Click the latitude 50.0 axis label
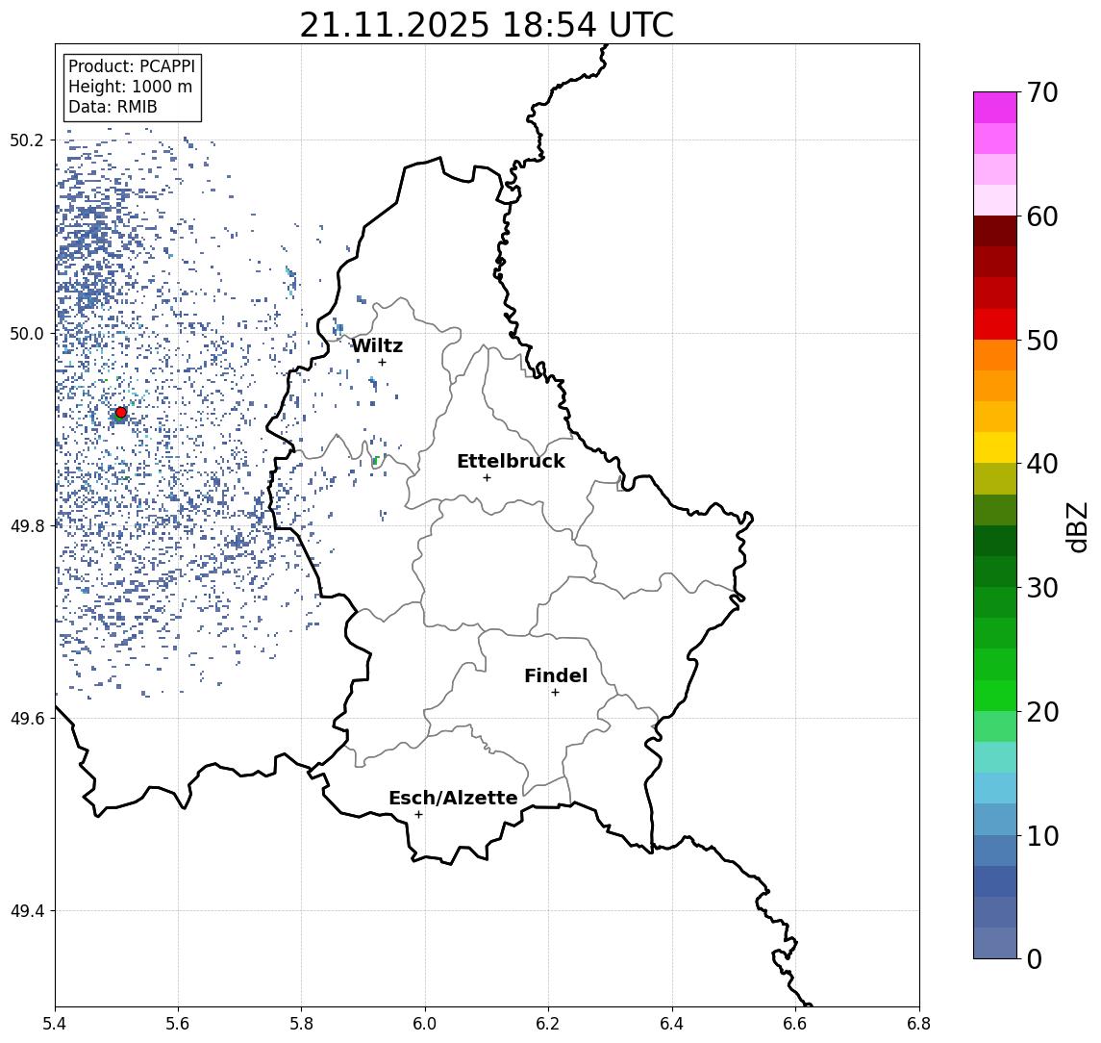1101x1043 pixels. pyautogui.click(x=27, y=333)
